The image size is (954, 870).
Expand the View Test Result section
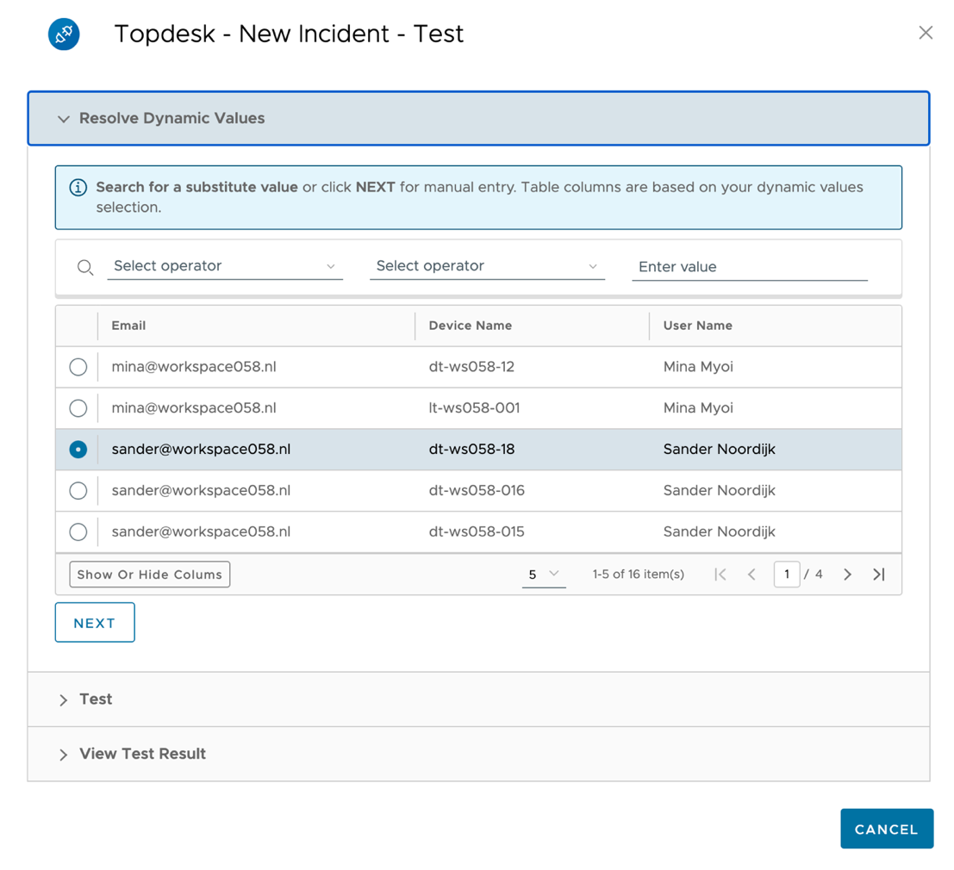pyautogui.click(x=141, y=754)
